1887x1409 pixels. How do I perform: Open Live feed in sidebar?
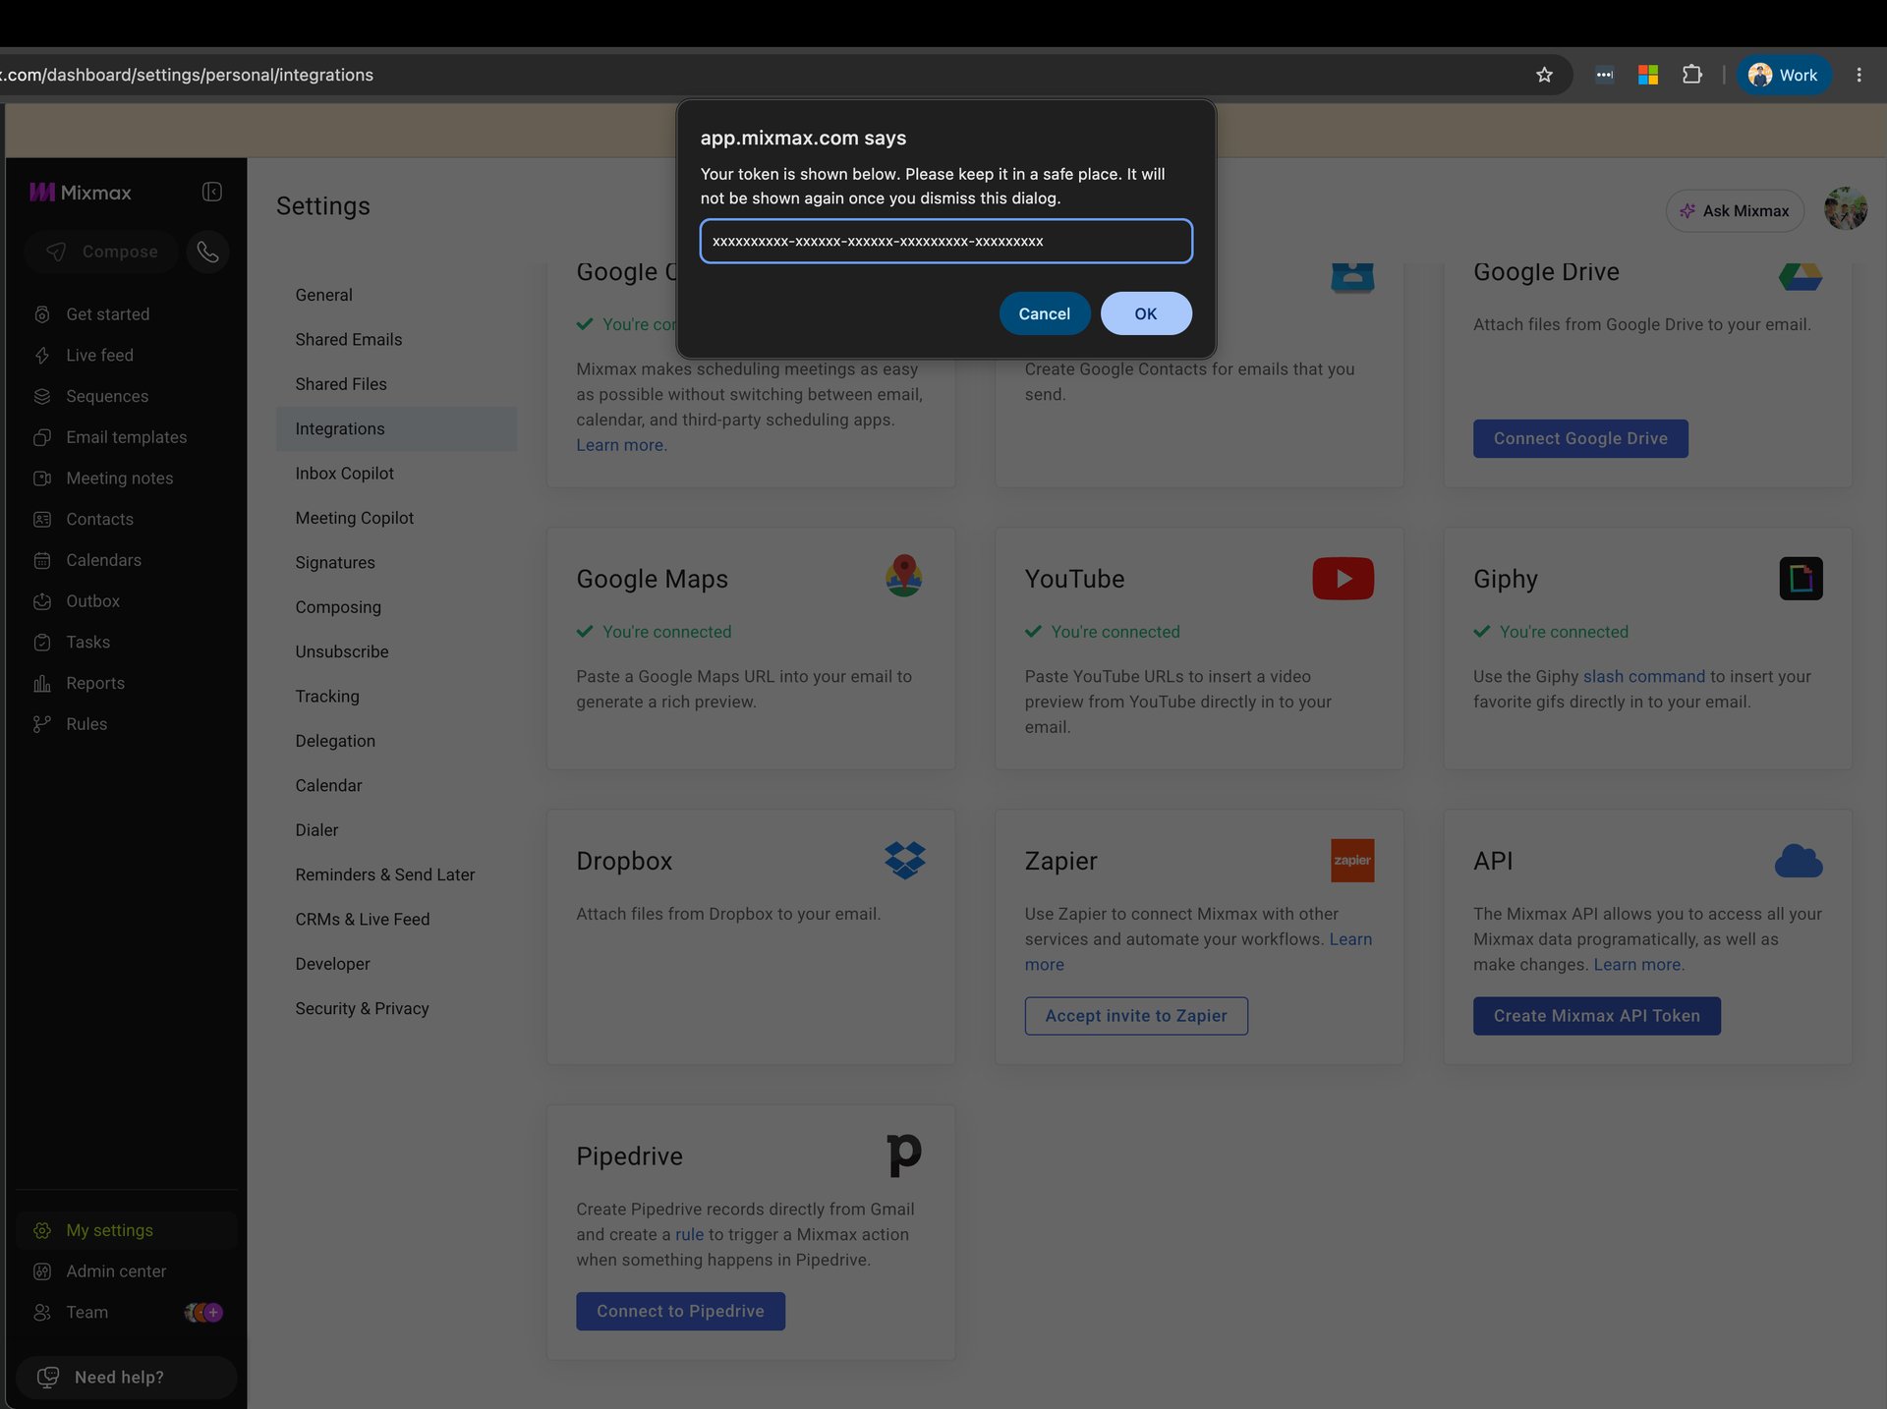[99, 355]
